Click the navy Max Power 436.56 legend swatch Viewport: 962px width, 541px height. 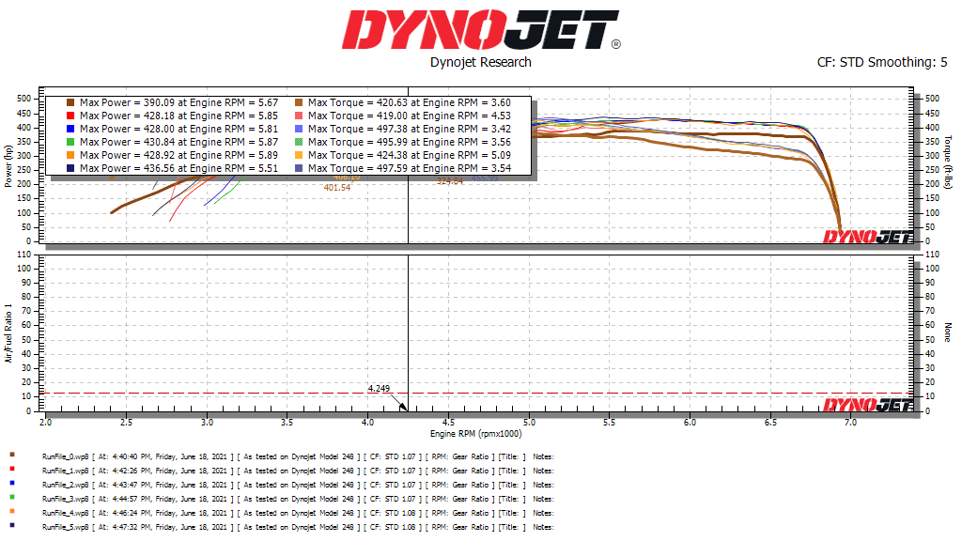tap(70, 168)
